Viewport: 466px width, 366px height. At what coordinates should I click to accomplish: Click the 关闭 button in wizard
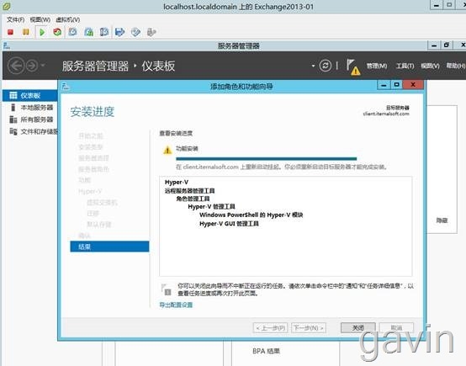pyautogui.click(x=358, y=327)
